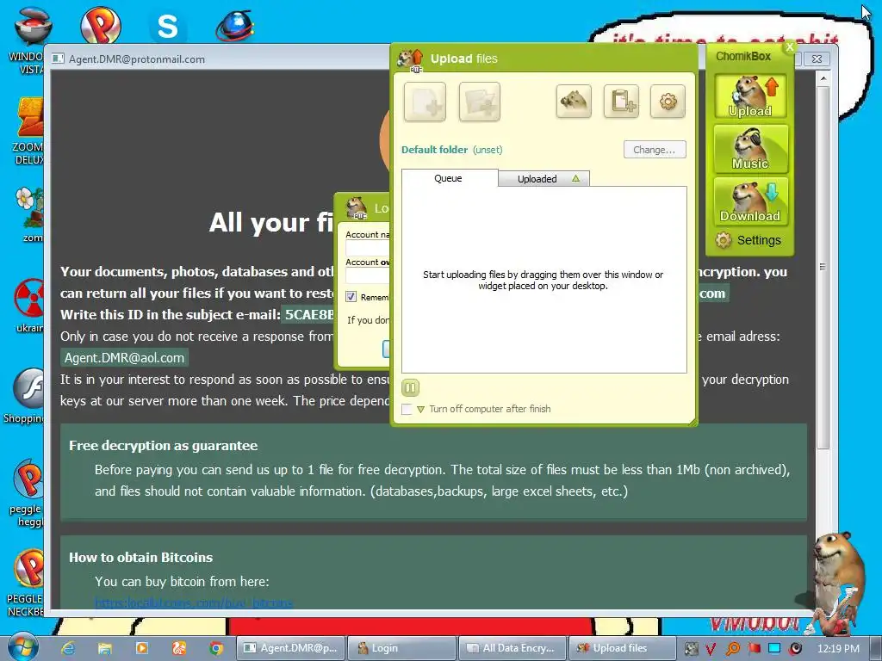Click Change… default folder button

click(x=655, y=150)
